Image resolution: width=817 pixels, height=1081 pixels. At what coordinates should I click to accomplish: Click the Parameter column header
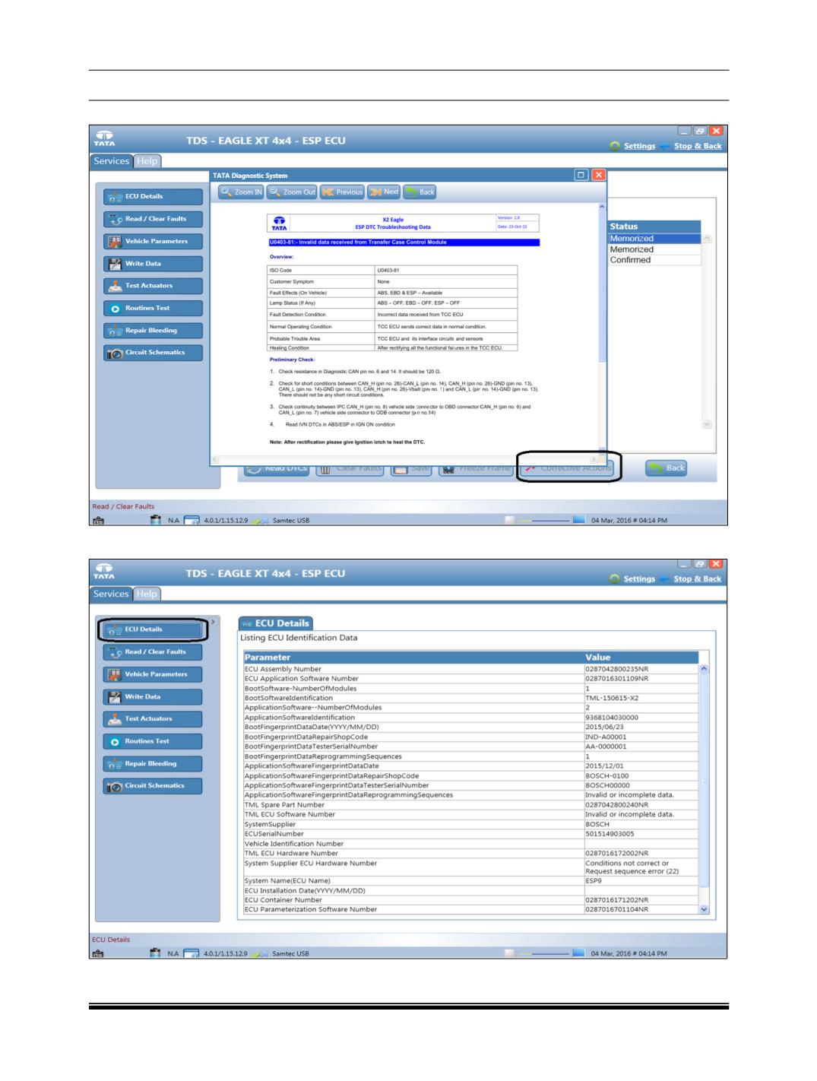[413, 658]
